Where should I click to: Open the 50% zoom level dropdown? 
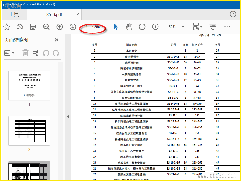[183, 27]
